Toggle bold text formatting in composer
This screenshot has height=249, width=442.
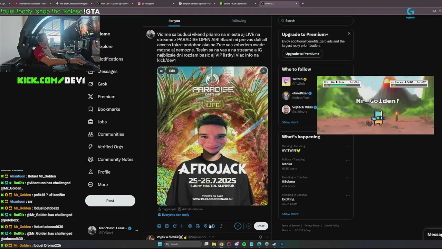coord(213,226)
